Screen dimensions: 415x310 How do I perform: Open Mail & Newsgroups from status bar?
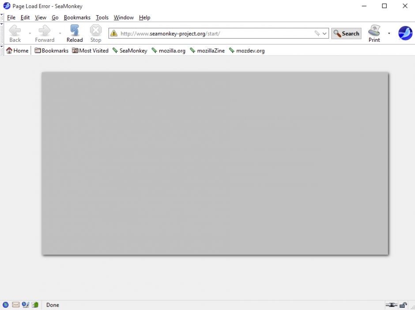click(x=15, y=305)
